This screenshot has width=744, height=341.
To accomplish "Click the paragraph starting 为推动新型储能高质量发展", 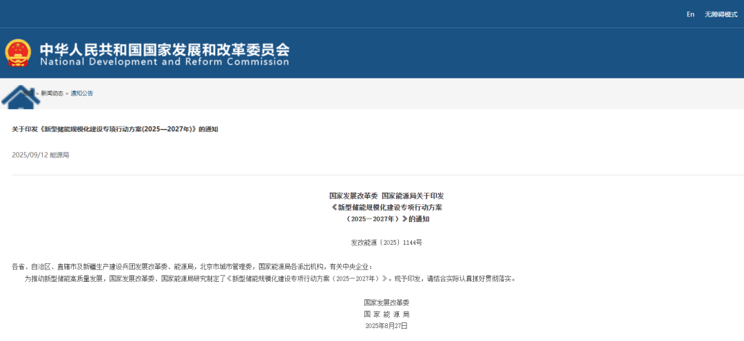I will 270,279.
